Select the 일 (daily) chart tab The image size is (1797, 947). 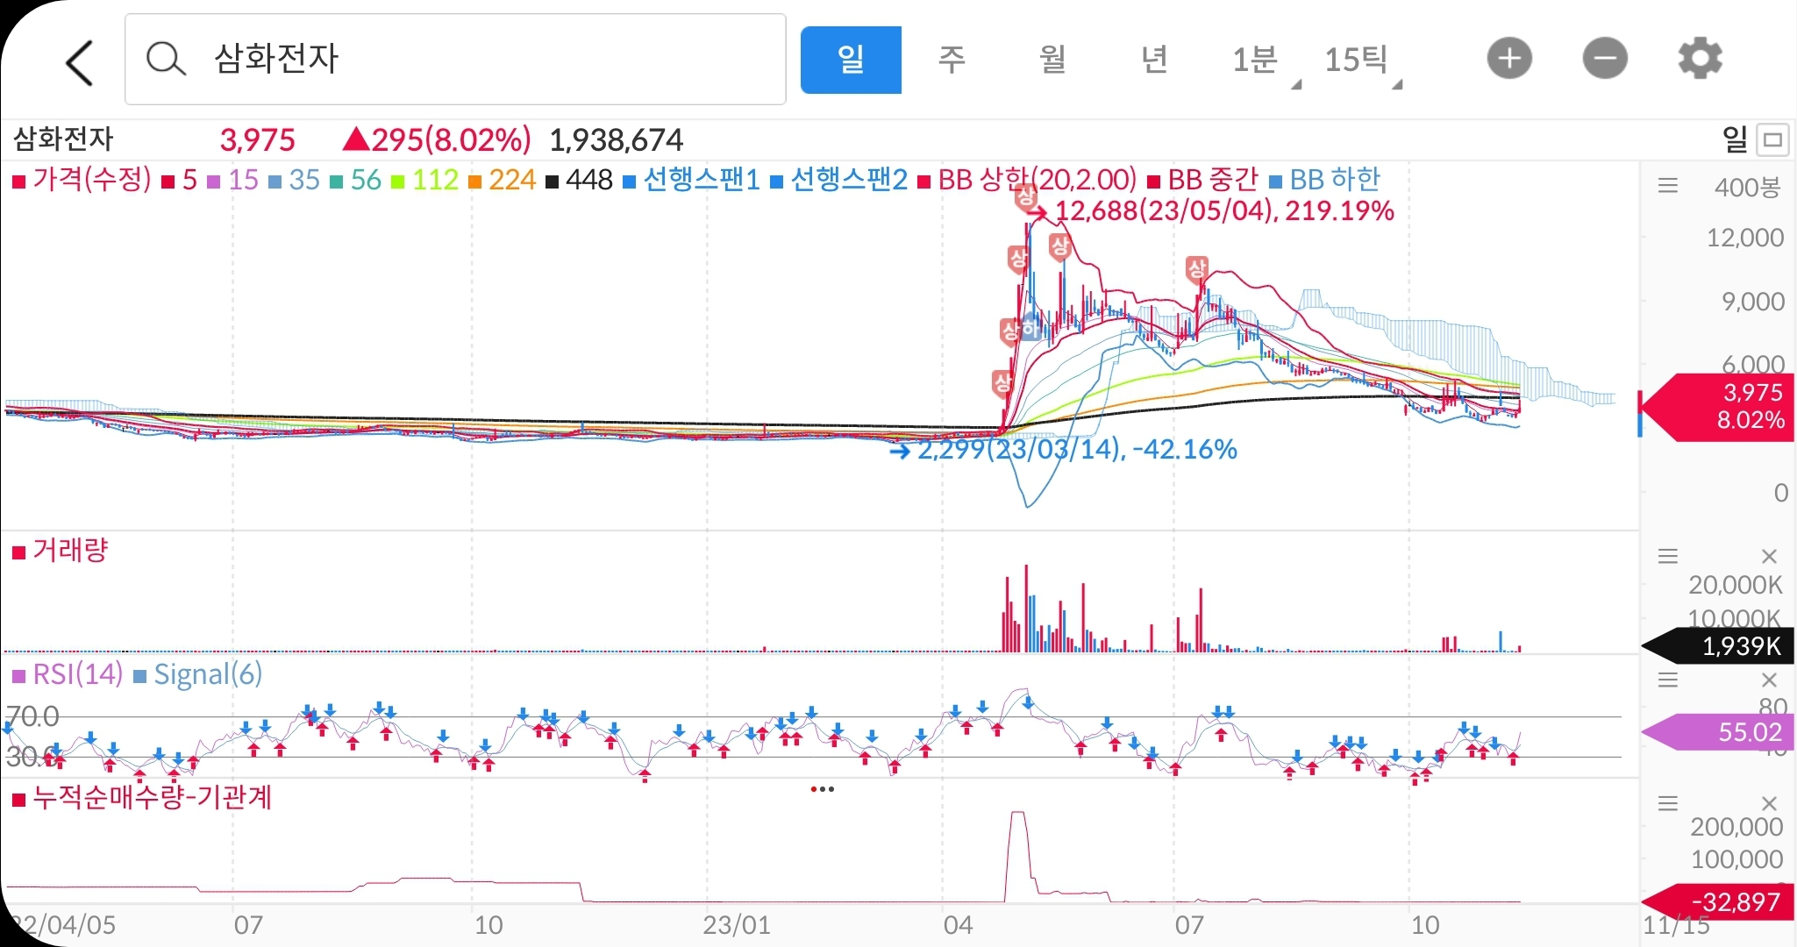coord(851,60)
